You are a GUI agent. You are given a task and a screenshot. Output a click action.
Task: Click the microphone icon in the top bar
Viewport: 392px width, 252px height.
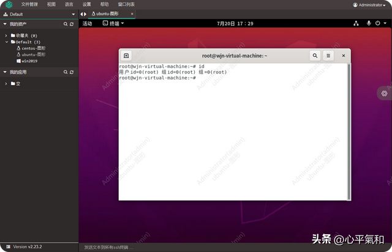[369, 23]
